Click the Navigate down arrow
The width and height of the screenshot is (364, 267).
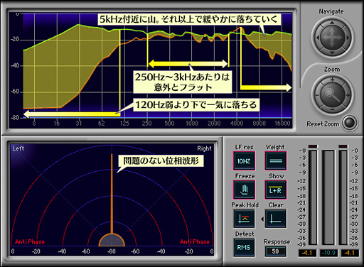click(x=332, y=53)
